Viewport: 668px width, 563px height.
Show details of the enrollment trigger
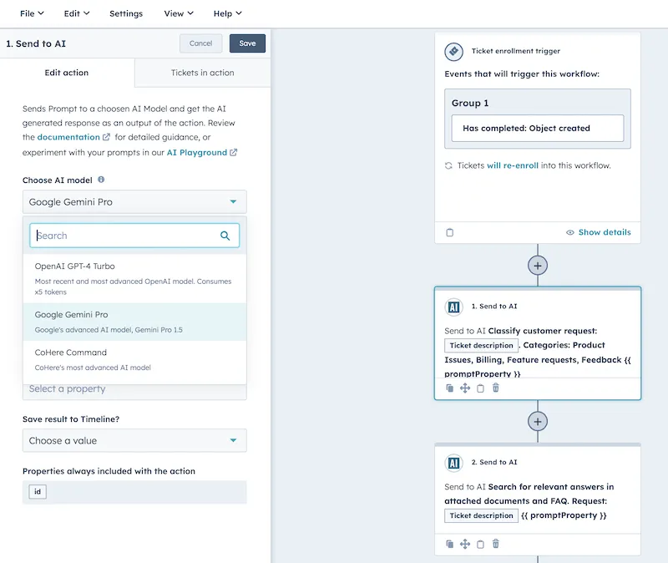(598, 232)
